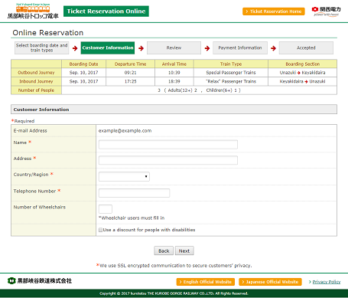
Task: Click the Kansai Electric Power logo
Action: pyautogui.click(x=326, y=11)
